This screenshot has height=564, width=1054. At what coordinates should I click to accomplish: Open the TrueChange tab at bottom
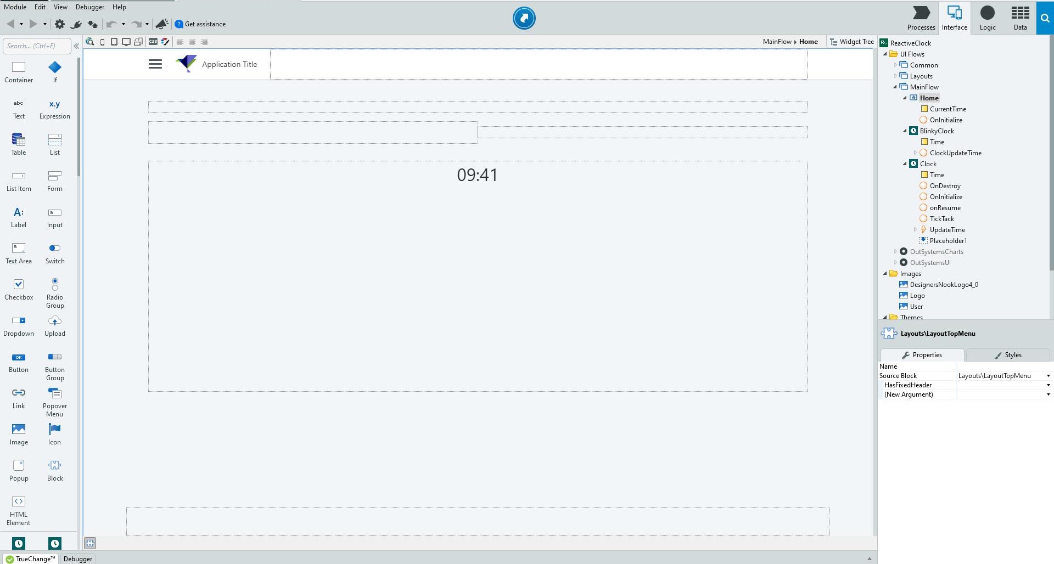click(30, 559)
